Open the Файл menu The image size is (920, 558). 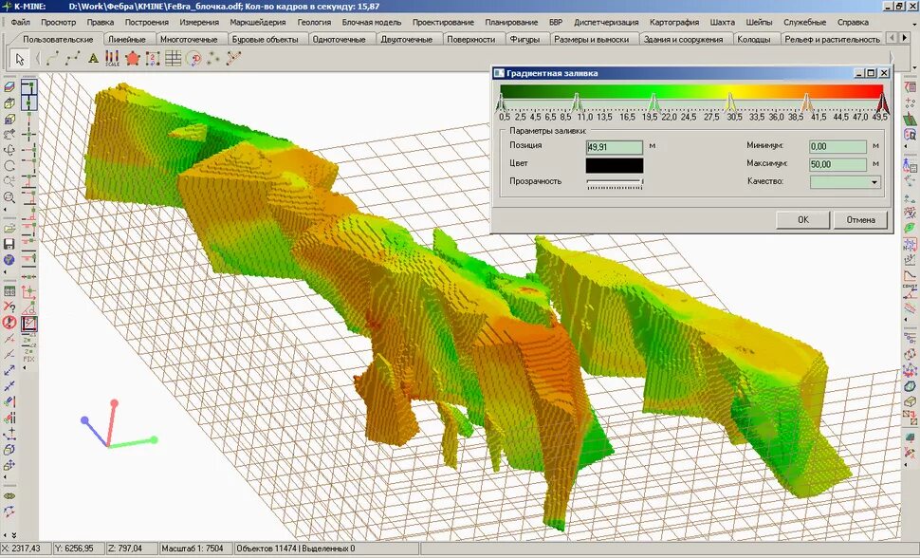tap(21, 23)
